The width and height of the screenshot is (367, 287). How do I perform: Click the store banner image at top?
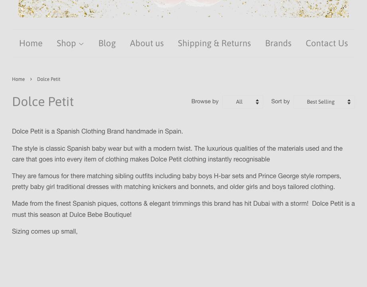point(183,9)
